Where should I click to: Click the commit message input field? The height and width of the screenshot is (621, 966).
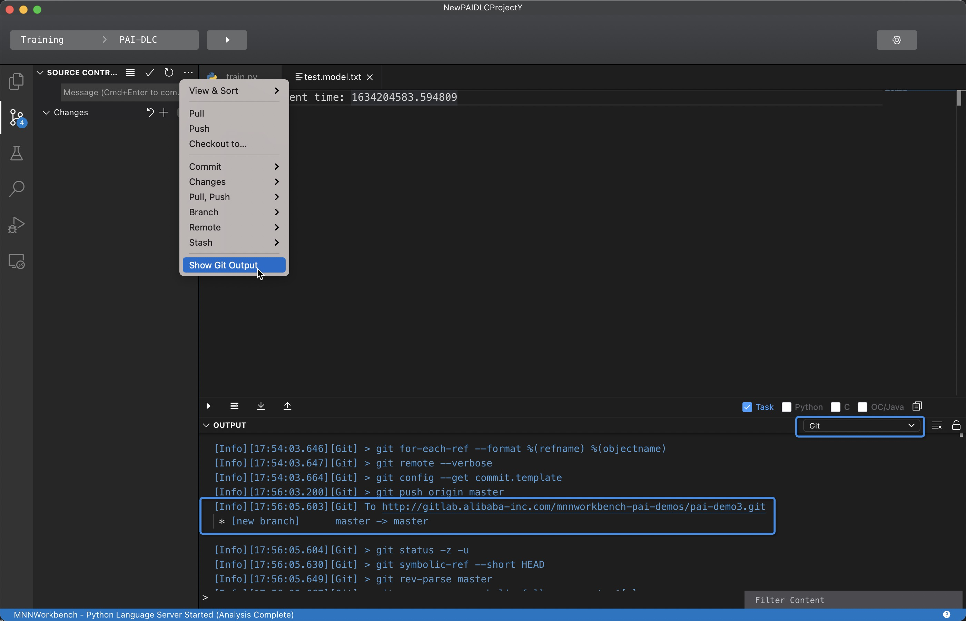[x=120, y=92]
